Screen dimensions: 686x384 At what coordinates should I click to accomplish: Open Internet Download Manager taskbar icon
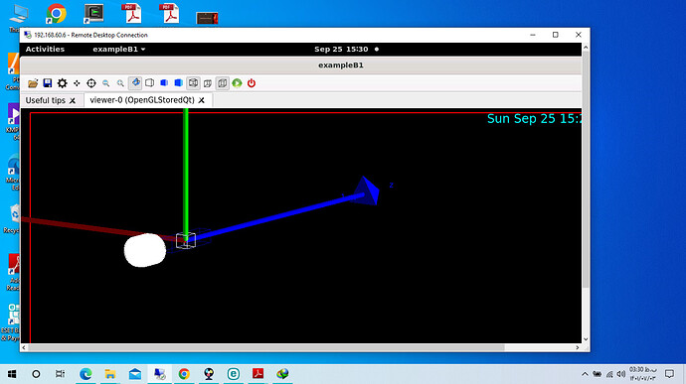[282, 374]
